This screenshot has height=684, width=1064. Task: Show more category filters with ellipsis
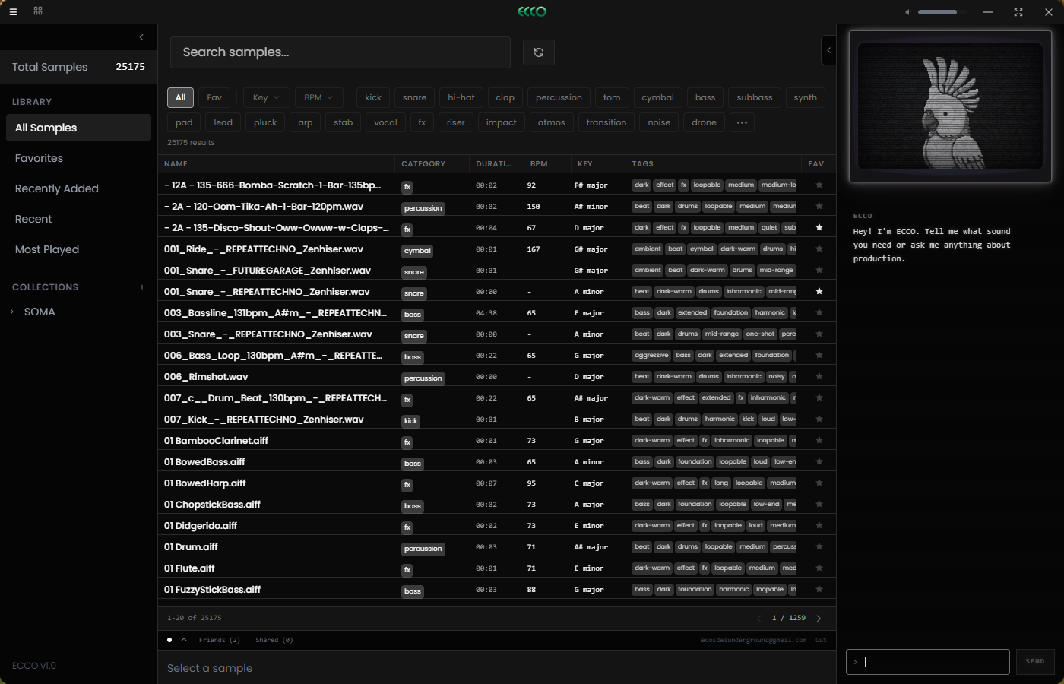(742, 122)
